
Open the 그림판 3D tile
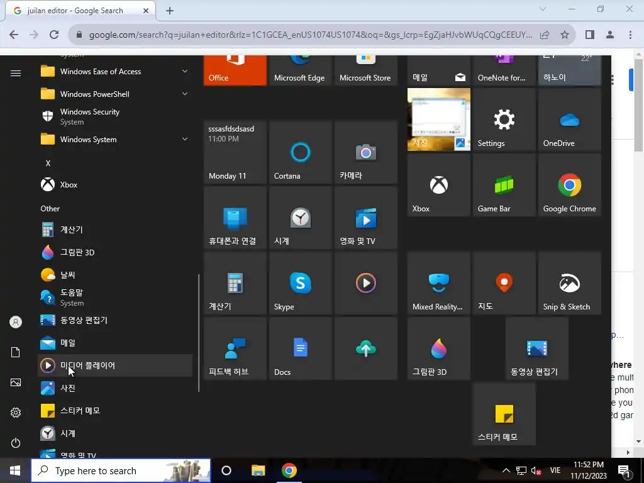tap(438, 348)
